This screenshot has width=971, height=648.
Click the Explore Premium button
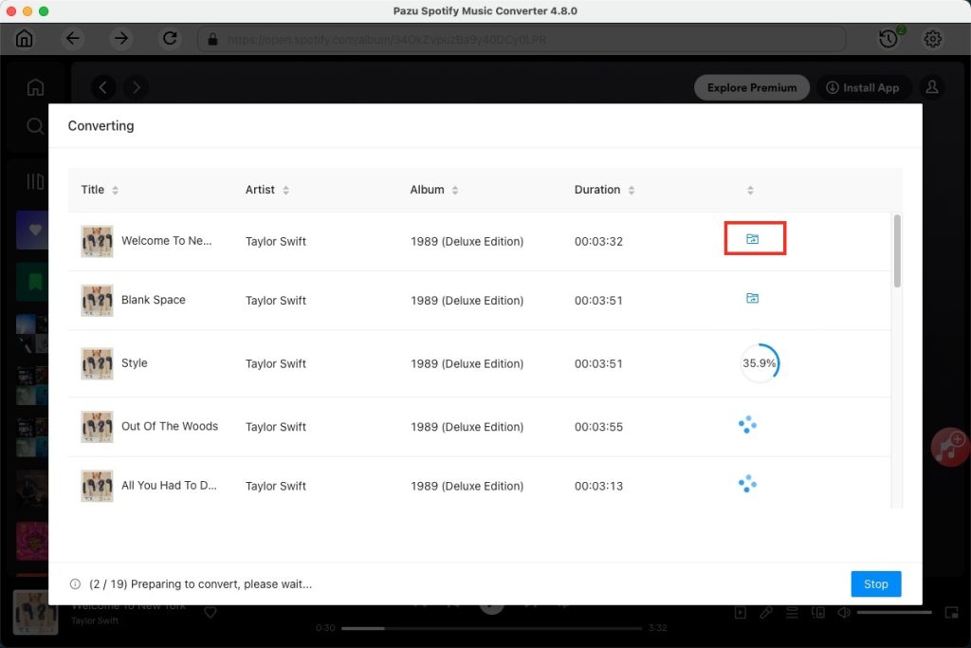tap(752, 87)
